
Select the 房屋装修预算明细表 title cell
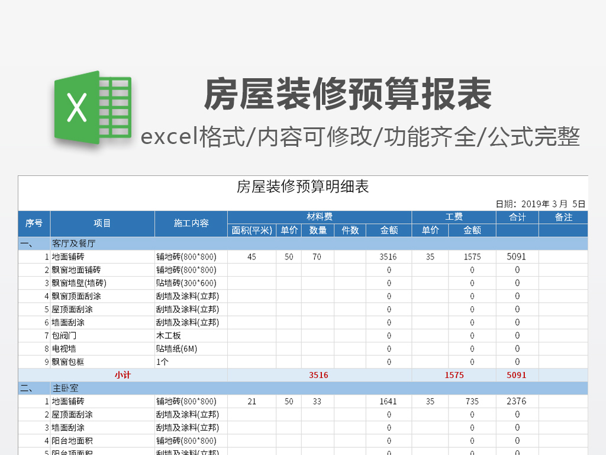click(x=302, y=187)
